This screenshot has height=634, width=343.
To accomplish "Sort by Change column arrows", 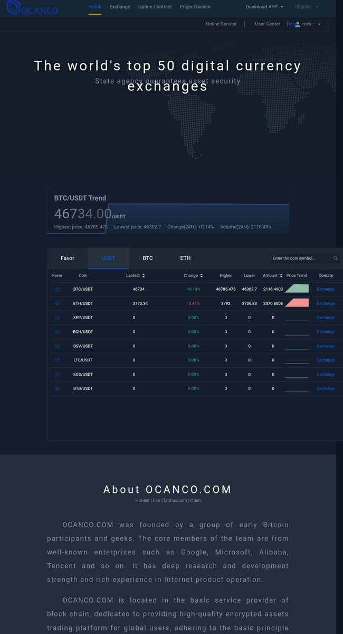I will tap(202, 275).
